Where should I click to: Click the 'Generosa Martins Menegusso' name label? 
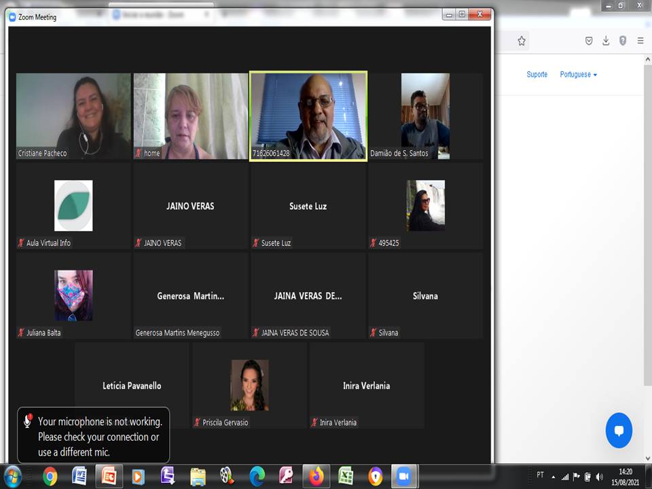pyautogui.click(x=177, y=333)
